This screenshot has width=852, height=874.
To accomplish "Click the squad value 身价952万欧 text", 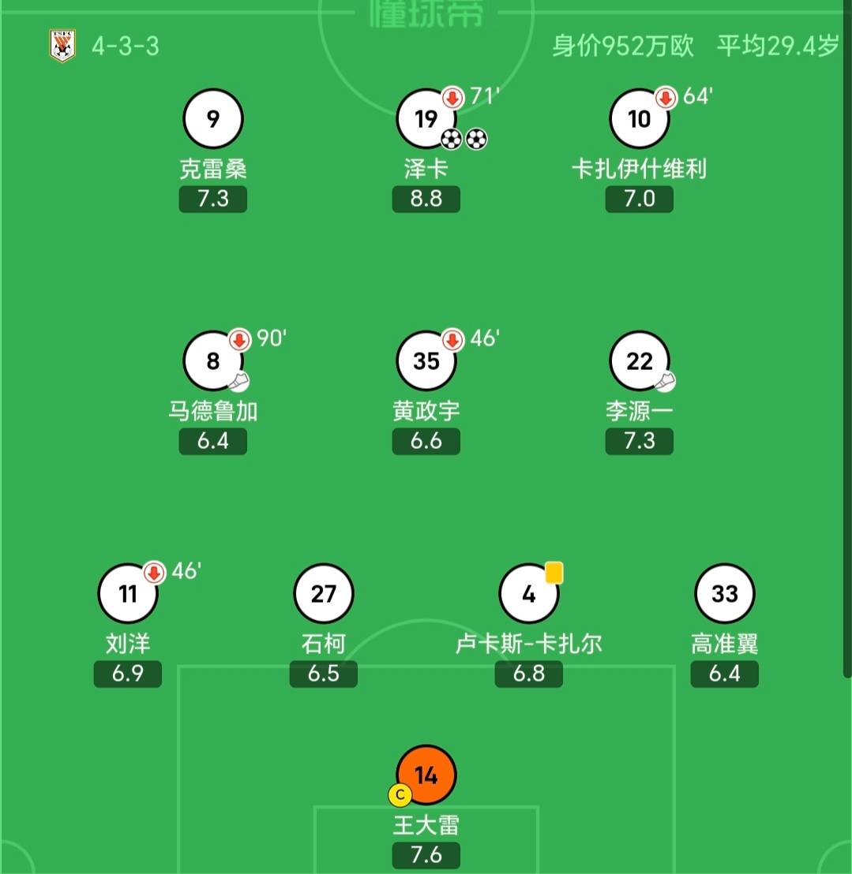I will point(623,46).
